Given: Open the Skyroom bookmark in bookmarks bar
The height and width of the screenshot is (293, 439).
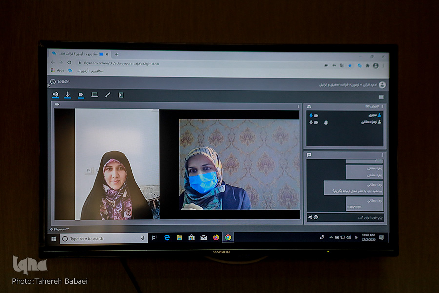Looking at the screenshot, I should [88, 71].
